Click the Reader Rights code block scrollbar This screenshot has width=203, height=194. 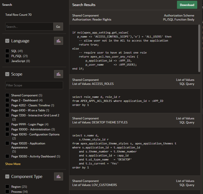[199, 48]
